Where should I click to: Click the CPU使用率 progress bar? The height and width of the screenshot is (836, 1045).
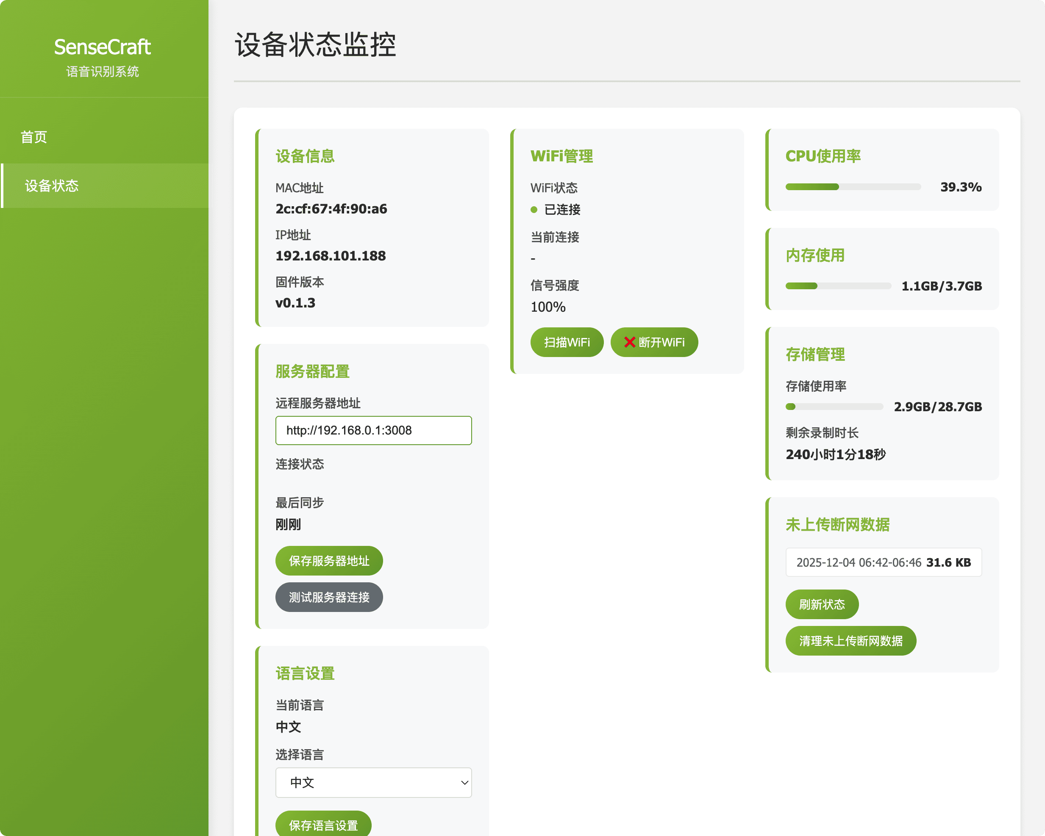pos(853,187)
